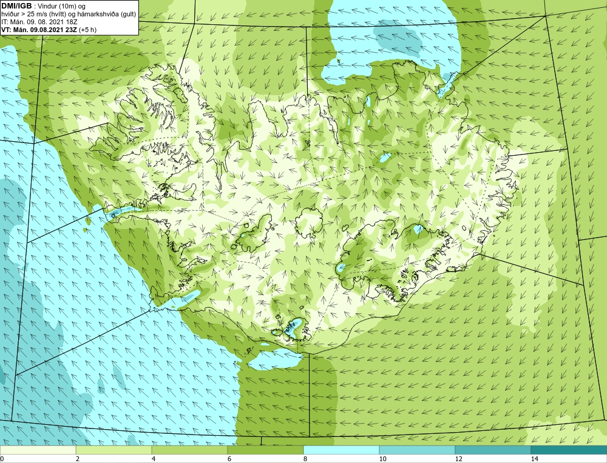Click the 8–10 m/s light cyan legend swatch

(341, 450)
